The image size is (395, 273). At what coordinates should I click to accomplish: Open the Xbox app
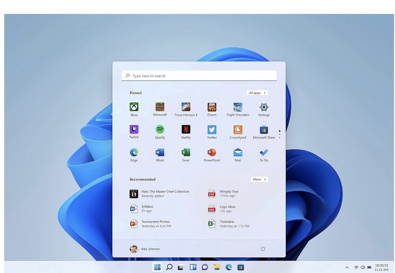(x=134, y=107)
